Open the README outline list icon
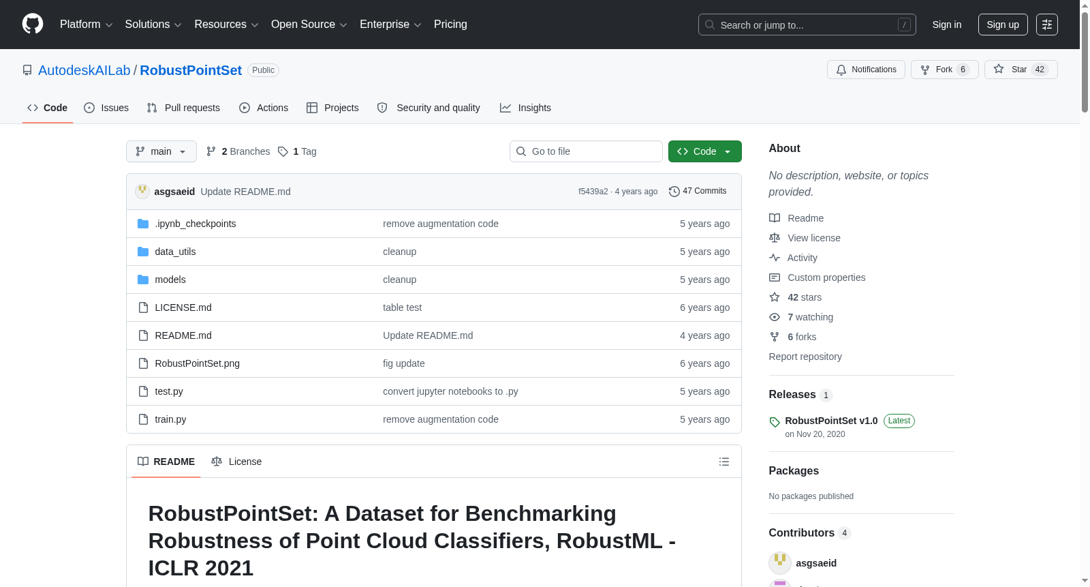 click(x=724, y=462)
